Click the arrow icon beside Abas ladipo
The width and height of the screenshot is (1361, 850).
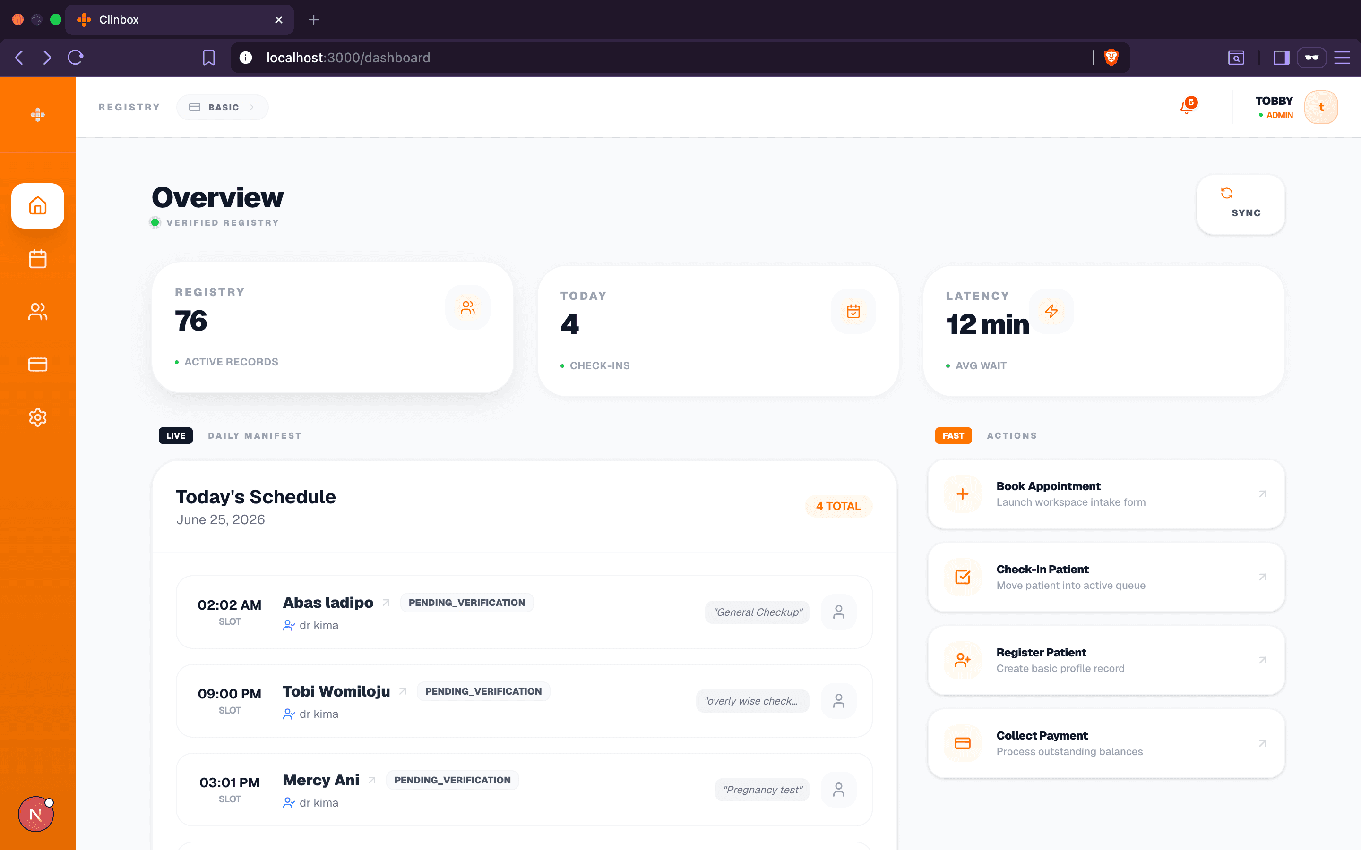(x=386, y=603)
